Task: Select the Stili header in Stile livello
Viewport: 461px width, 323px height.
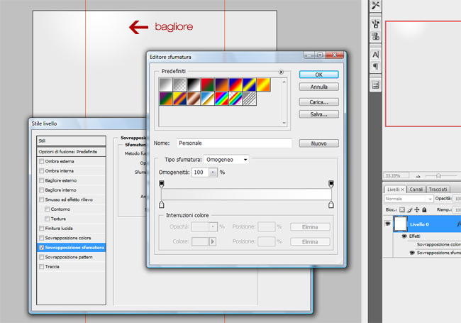Action: click(x=71, y=141)
